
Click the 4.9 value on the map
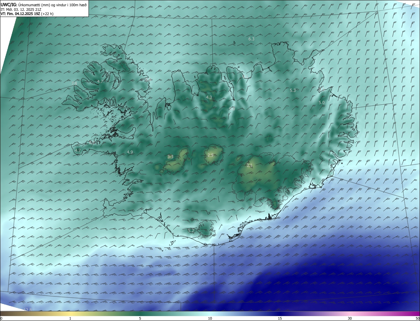pos(130,152)
